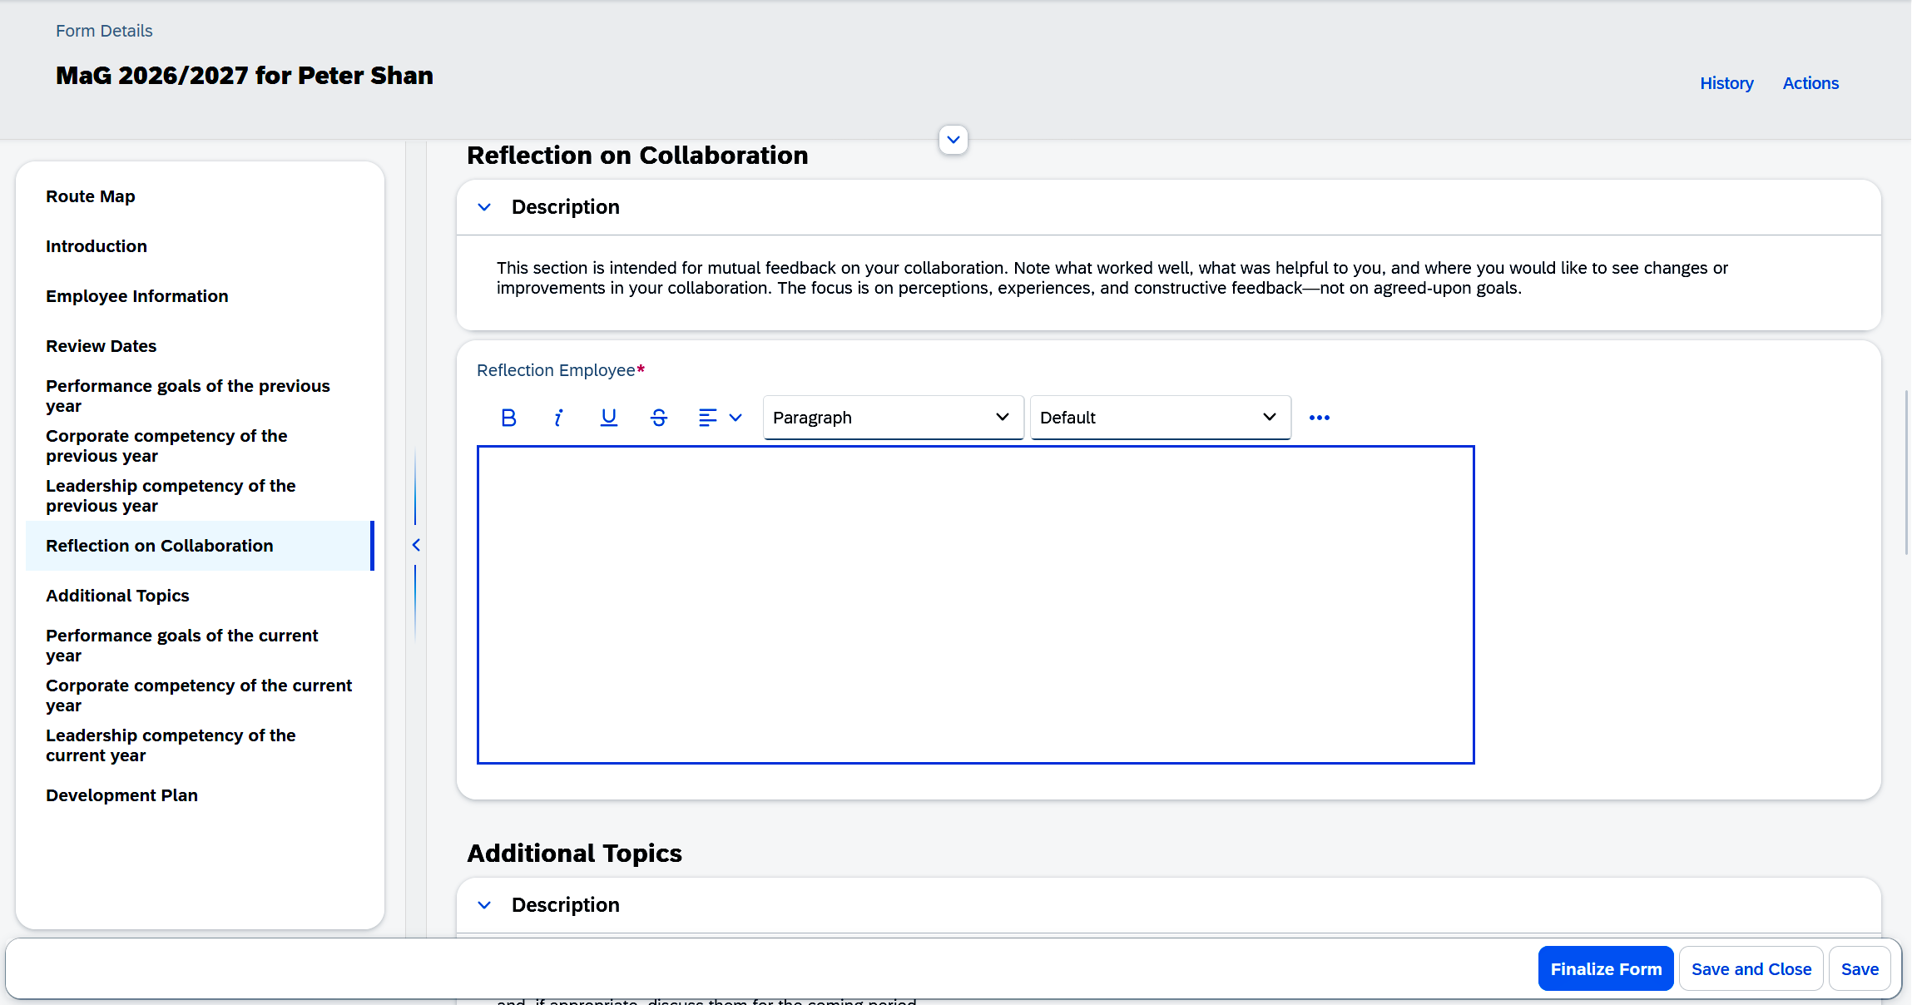Open the History link

(1726, 83)
